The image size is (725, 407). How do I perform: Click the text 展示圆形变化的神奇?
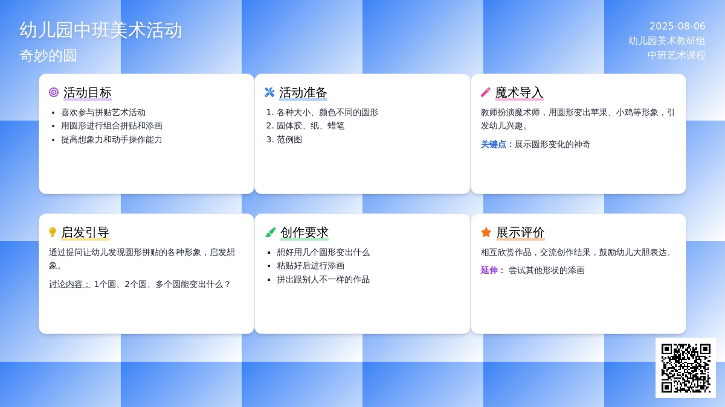(553, 144)
